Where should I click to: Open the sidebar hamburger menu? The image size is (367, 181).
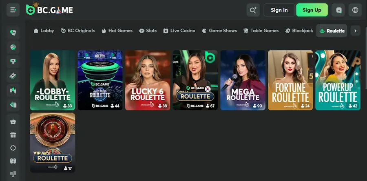point(13,10)
